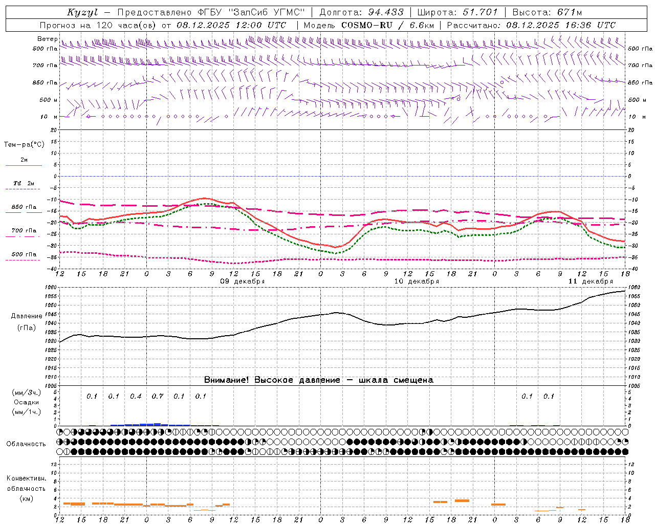Click the Конвективн. panel label
Screen dimensions: 655x524
coord(26,478)
